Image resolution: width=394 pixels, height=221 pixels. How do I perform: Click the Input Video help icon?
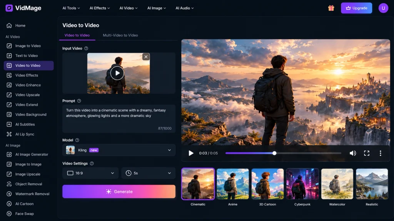point(86,48)
